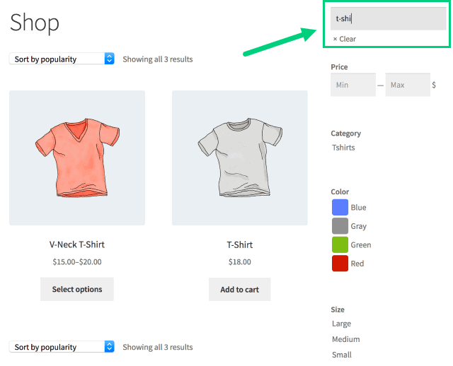
Task: Click the Blue color label text
Action: 359,207
